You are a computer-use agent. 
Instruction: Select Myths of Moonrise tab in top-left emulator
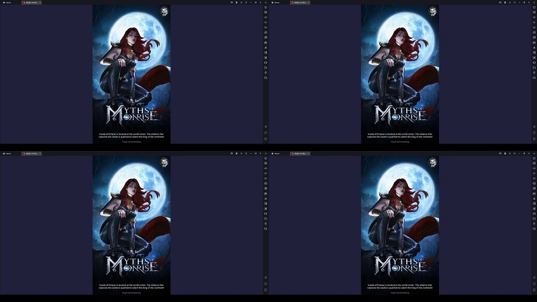(30, 3)
